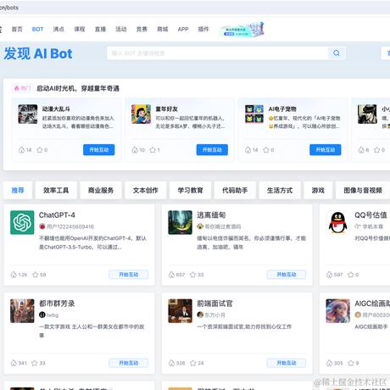Image resolution: width=390 pixels, height=390 pixels.
Task: Open AI电子宠物 bot thumbnail
Action: (x=254, y=114)
